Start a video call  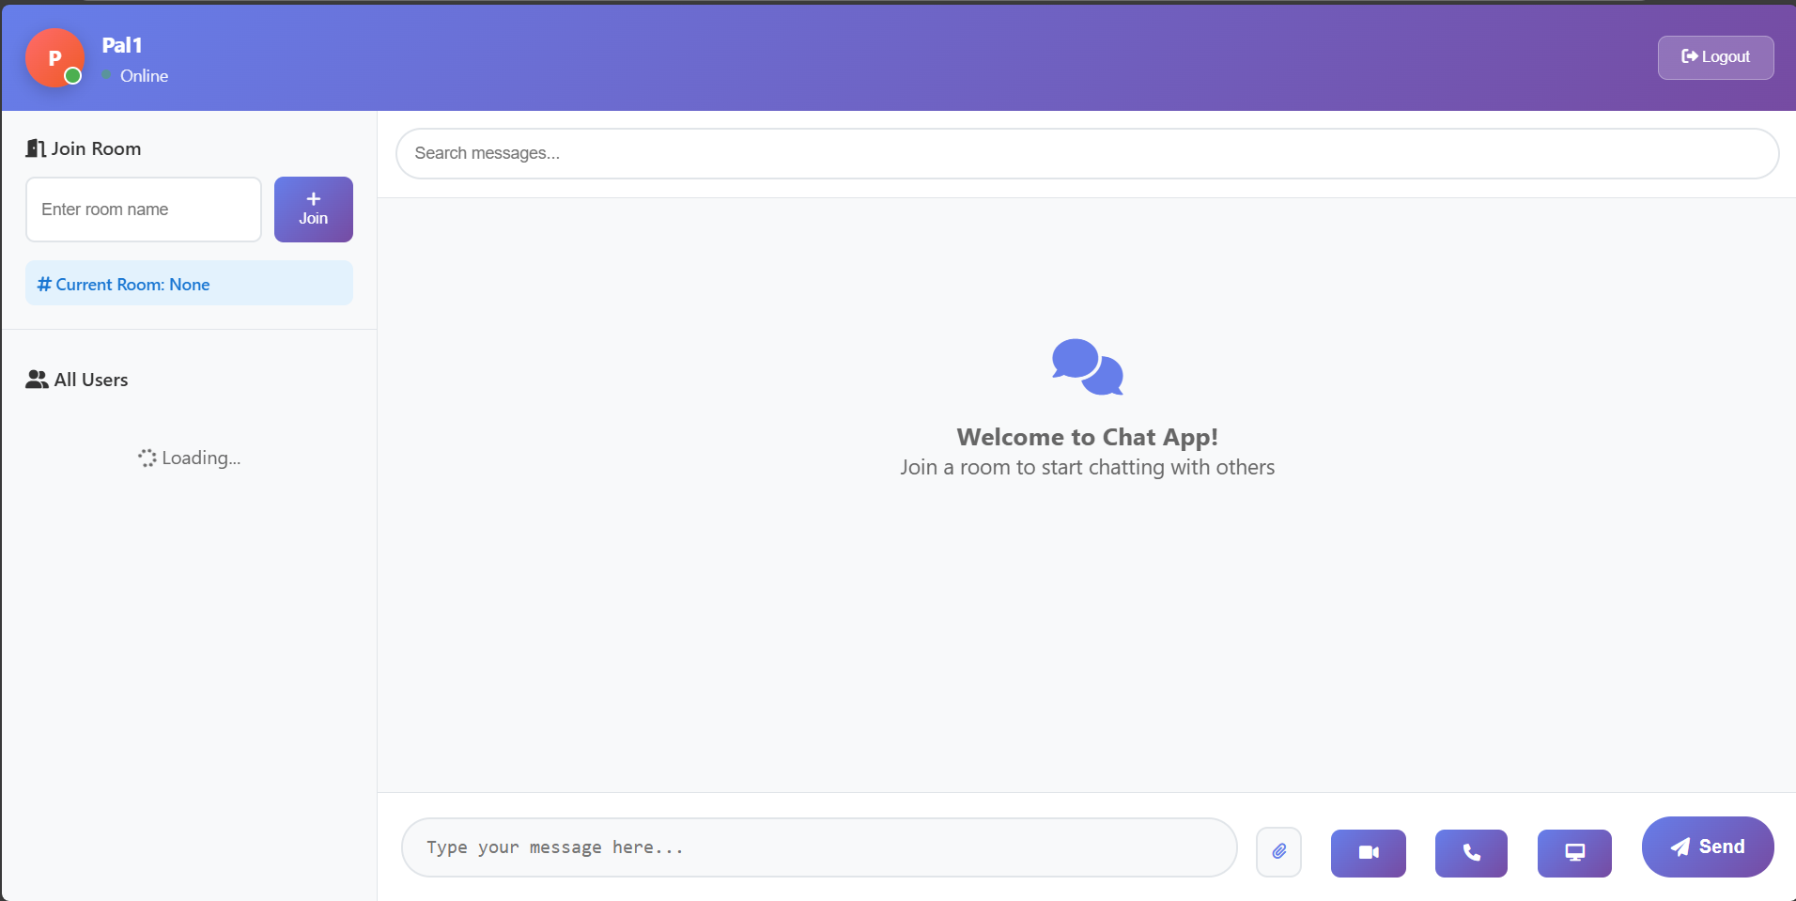[1368, 852]
